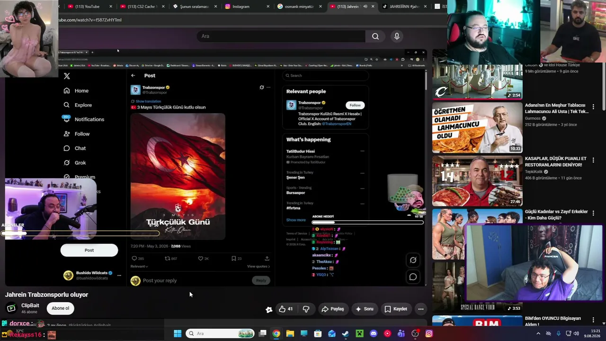Open the Öğretmen Olamadı Lahmacuncu Oldu thumbnail
Viewport: 606px width, 341px height.
pos(477,127)
